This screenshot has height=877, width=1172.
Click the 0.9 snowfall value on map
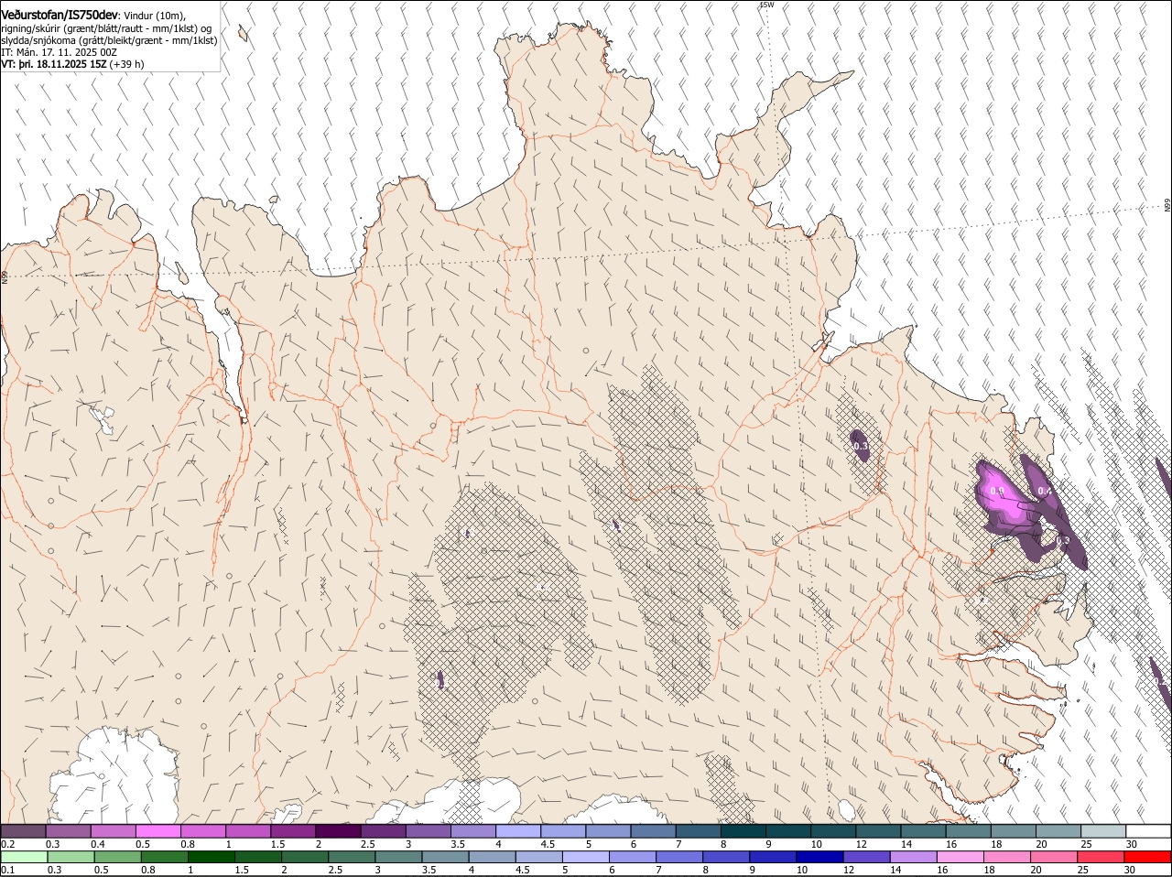[x=998, y=492]
